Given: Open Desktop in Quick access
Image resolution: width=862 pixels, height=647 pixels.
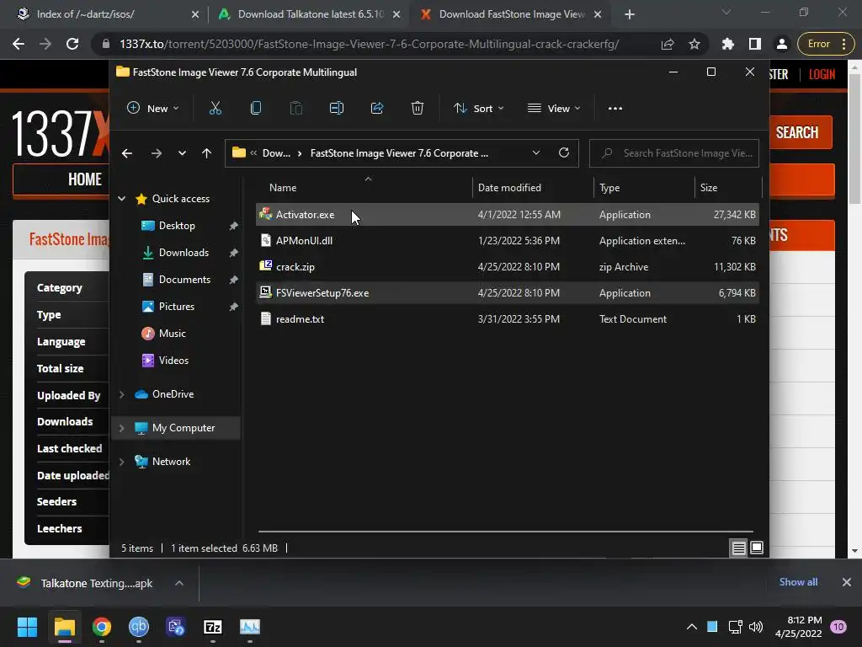Looking at the screenshot, I should pos(177,226).
